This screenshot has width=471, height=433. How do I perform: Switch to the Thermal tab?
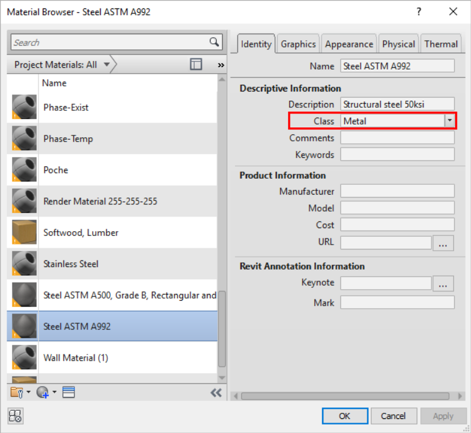pyautogui.click(x=441, y=44)
